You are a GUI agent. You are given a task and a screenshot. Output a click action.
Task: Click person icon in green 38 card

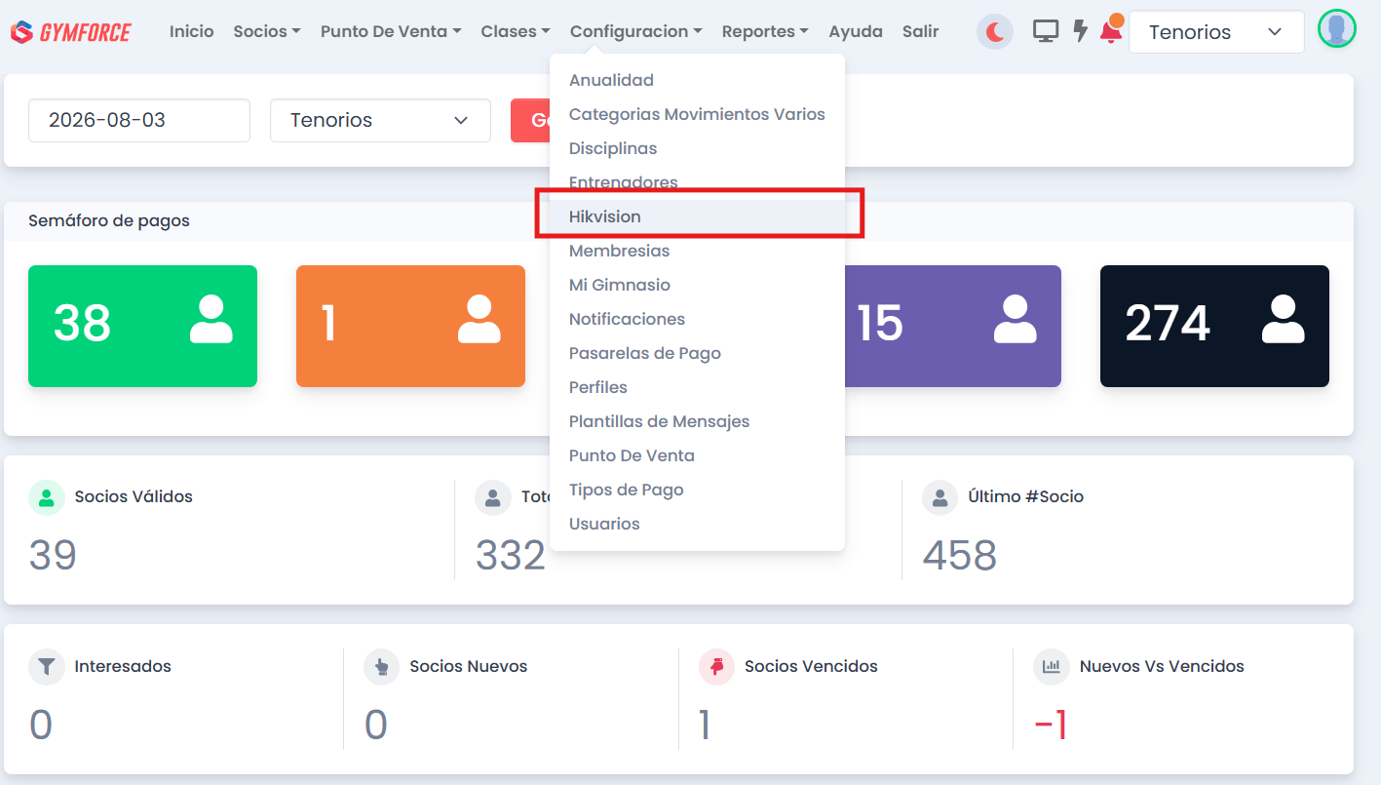[211, 321]
